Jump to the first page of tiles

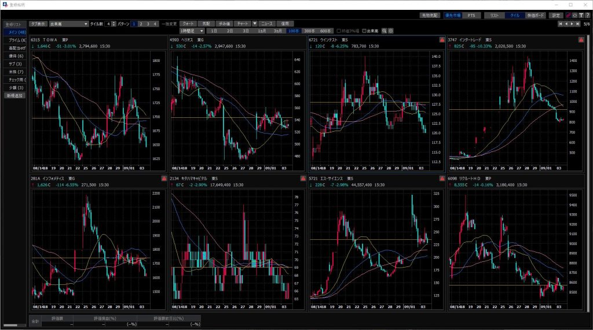(560, 24)
